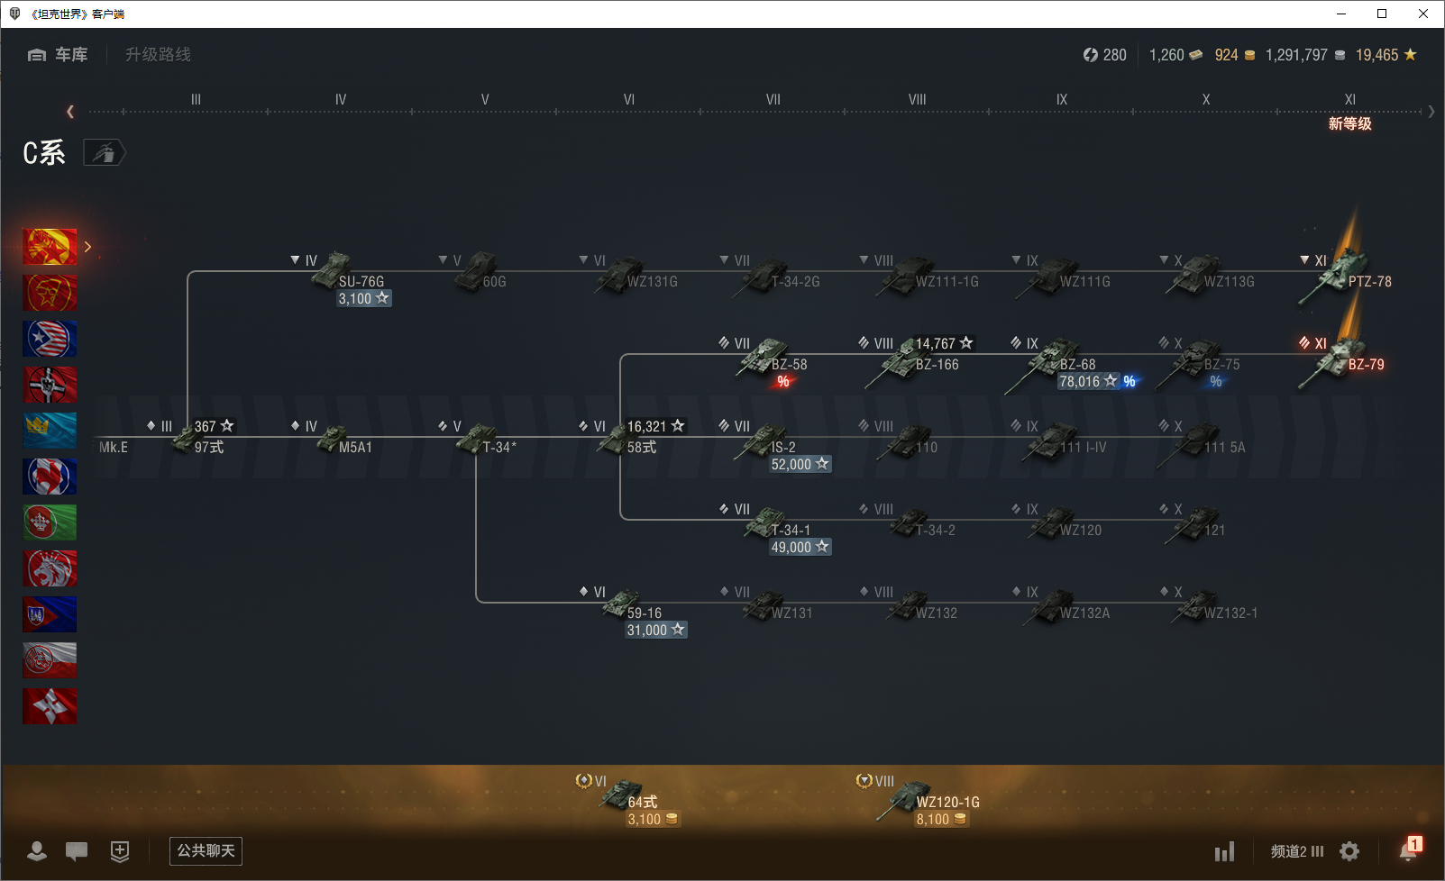1445x881 pixels.
Task: Research BZ-68 for 78,016 experience
Action: 1088,381
